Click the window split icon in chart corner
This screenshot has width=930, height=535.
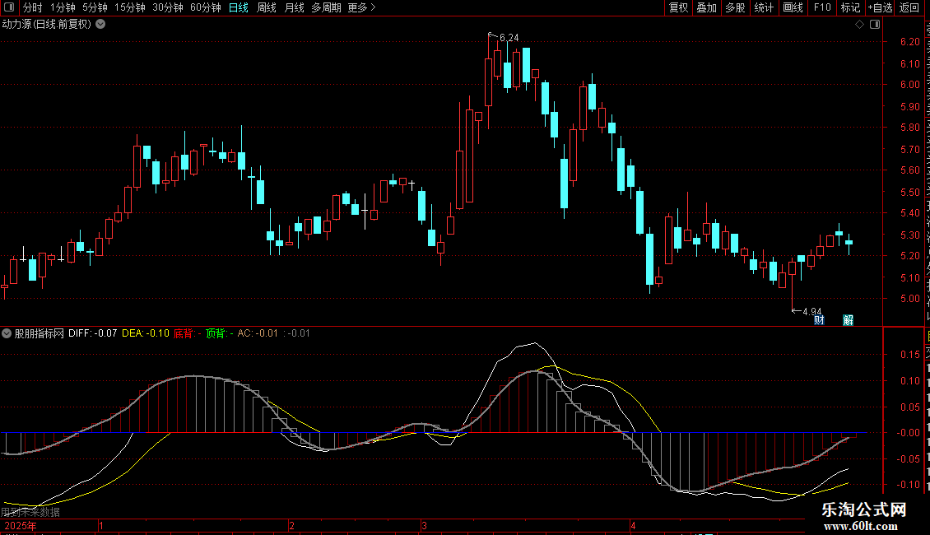(875, 24)
